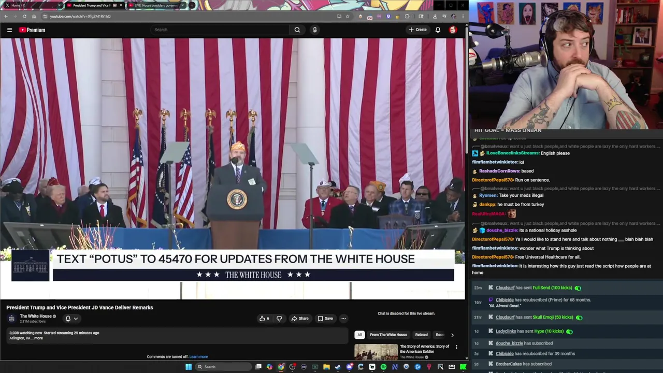The height and width of the screenshot is (373, 663).
Task: Select President Trump and Vice President tab
Action: coord(94,5)
